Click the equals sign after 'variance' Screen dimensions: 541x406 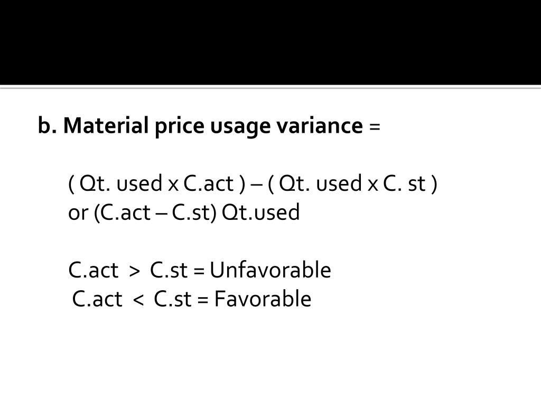point(375,127)
